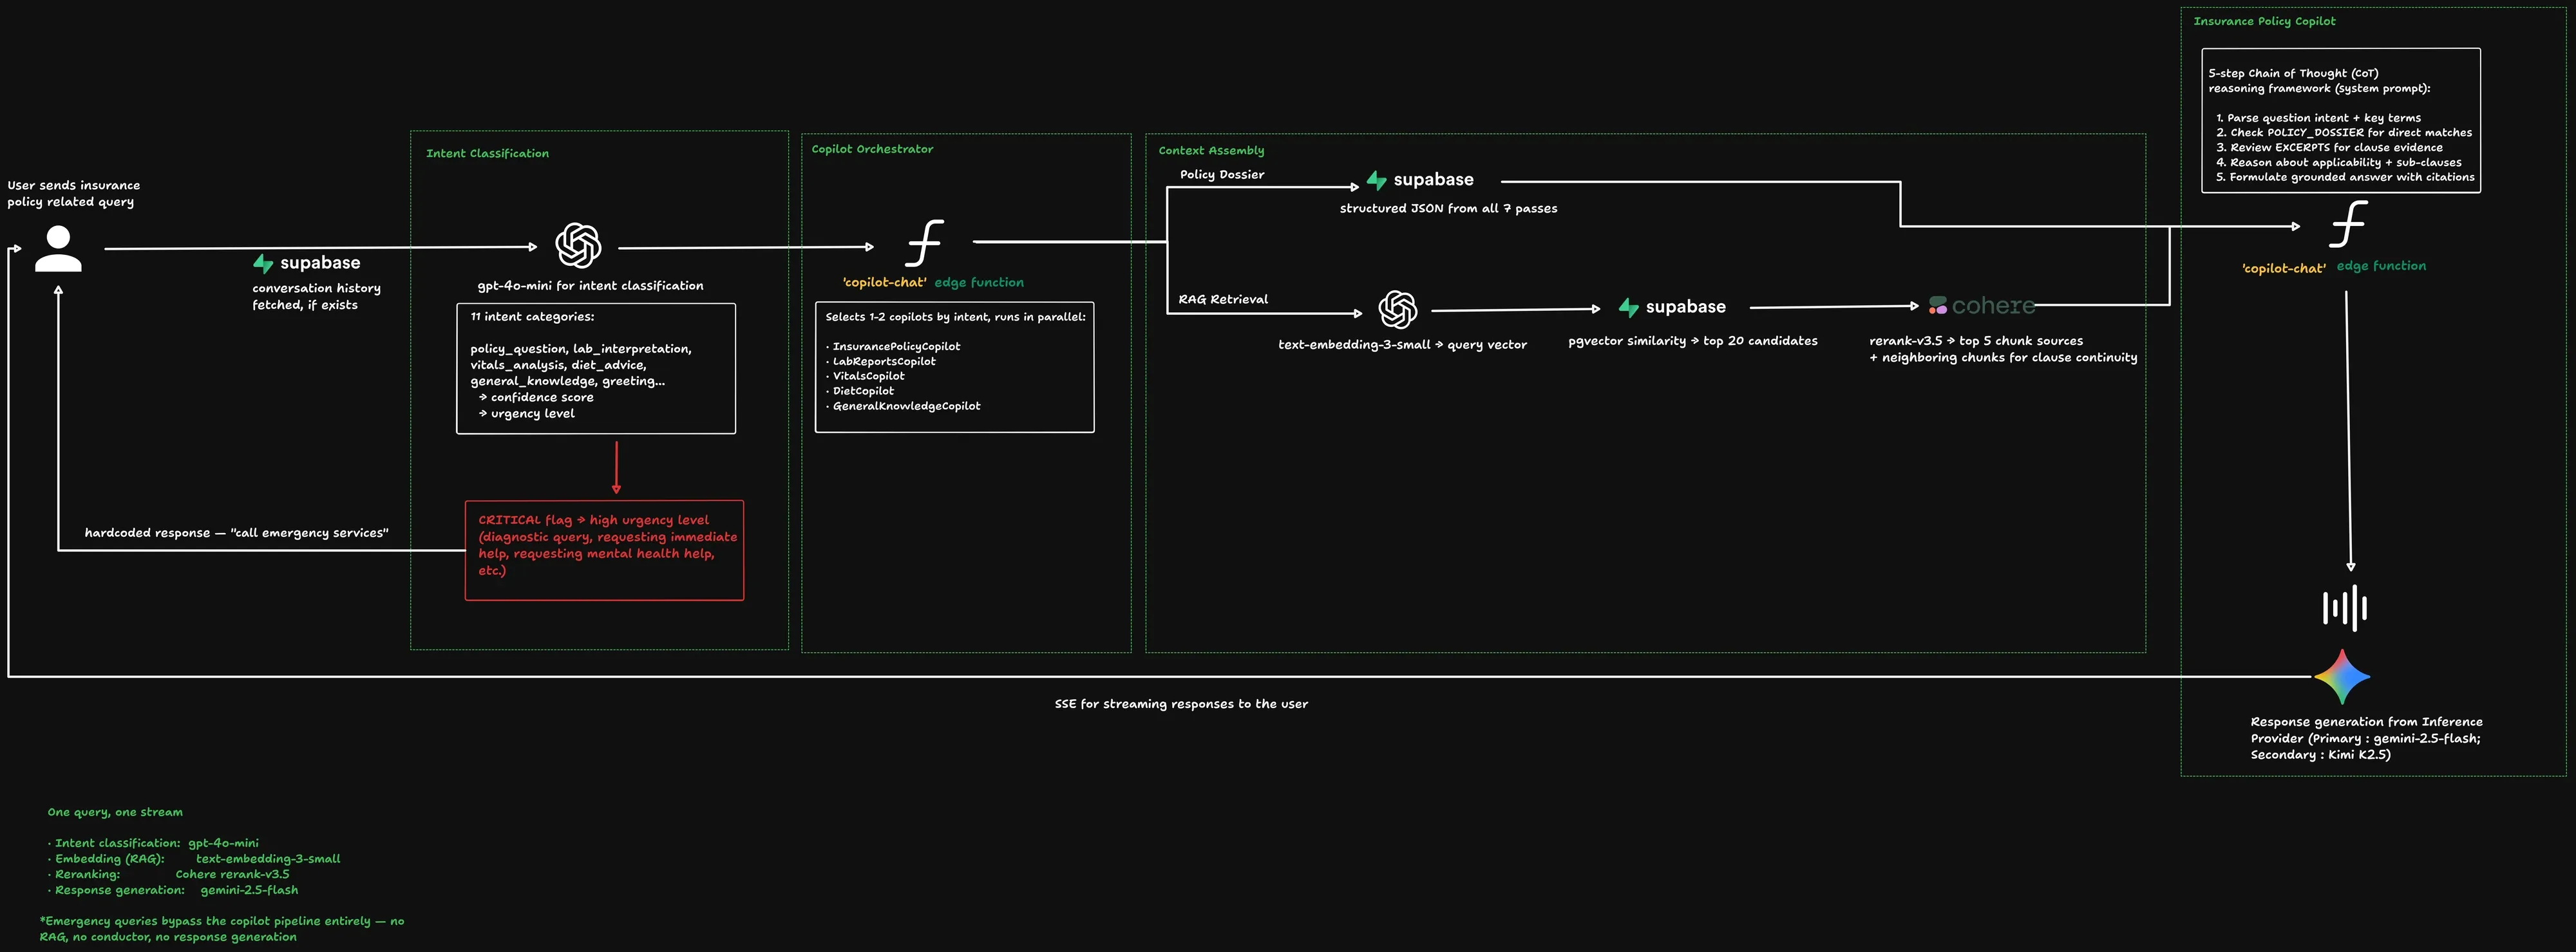Click the colorful Gemini star icon
Viewport: 2576px width, 952px height.
(2342, 677)
